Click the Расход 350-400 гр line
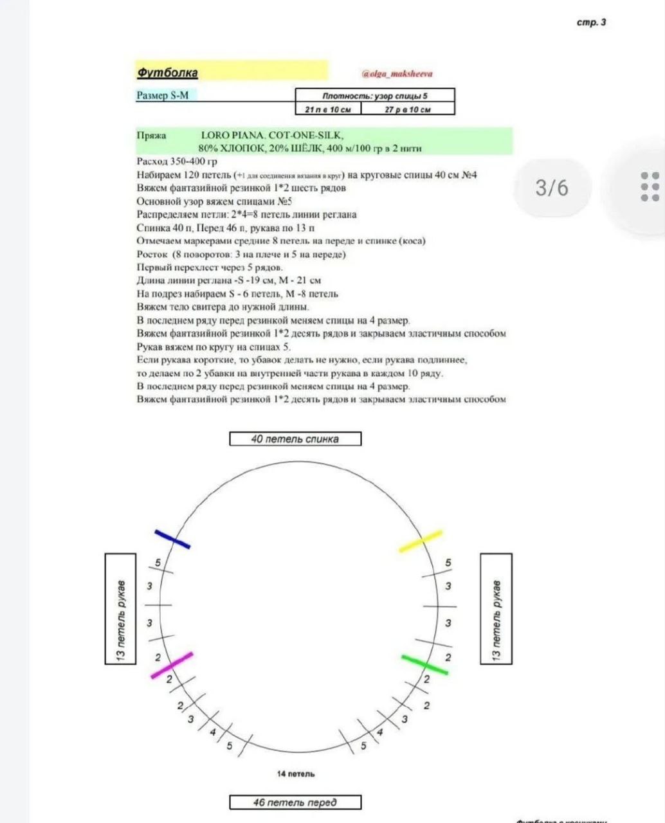This screenshot has width=665, height=823. (177, 161)
